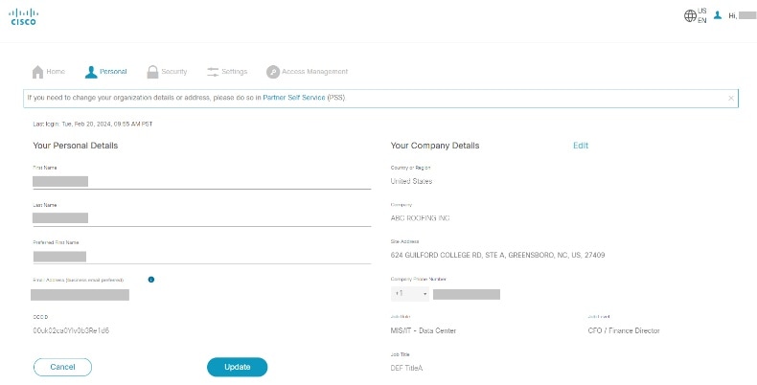Image resolution: width=757 pixels, height=385 pixels.
Task: Cancel the personal details changes
Action: pos(62,367)
